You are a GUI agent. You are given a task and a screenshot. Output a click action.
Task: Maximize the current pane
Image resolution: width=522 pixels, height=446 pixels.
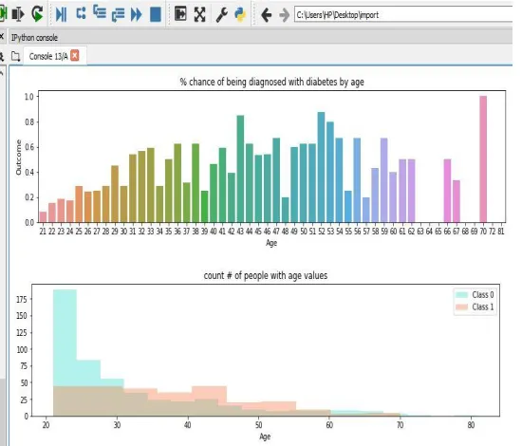pyautogui.click(x=180, y=14)
